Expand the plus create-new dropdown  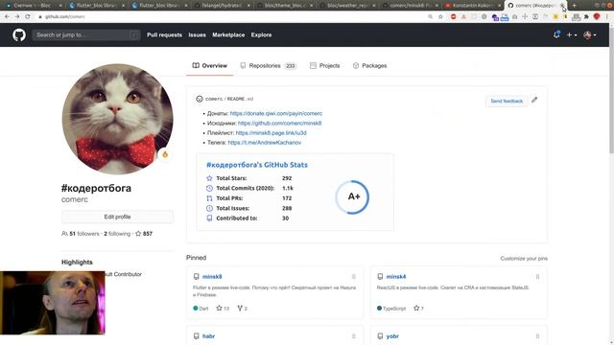point(572,34)
